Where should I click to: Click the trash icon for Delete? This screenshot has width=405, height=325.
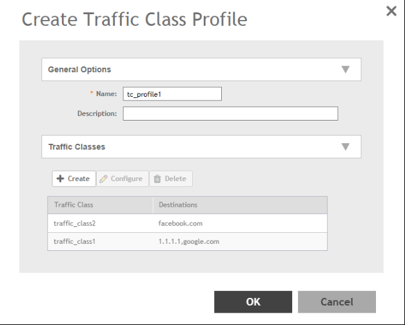click(157, 179)
